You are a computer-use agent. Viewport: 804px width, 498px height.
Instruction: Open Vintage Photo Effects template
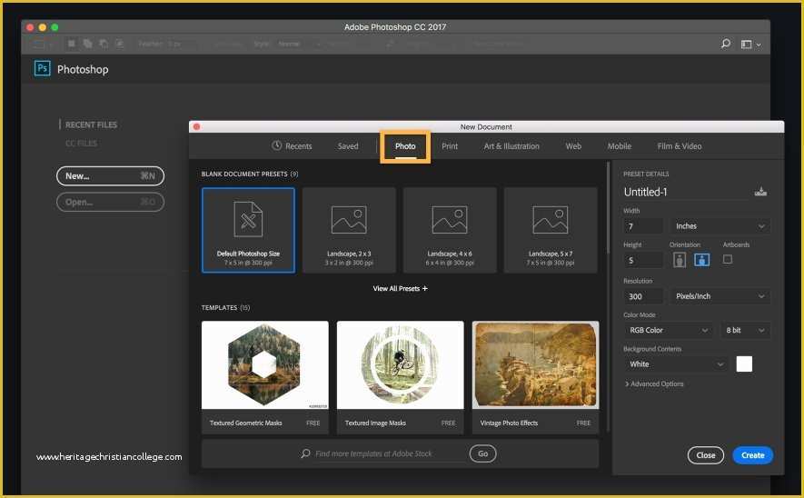coord(535,377)
